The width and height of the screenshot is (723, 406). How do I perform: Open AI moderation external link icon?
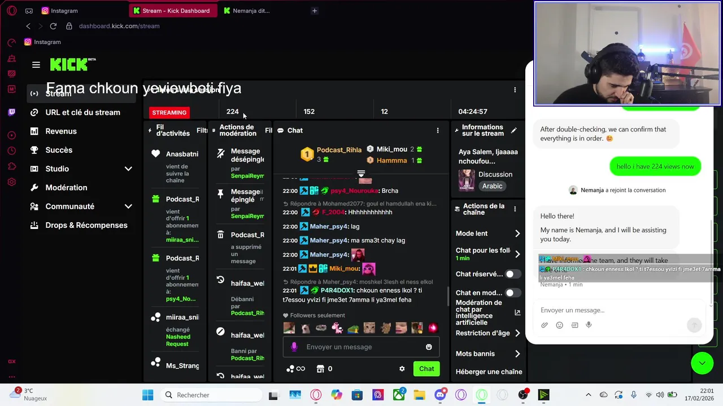coord(517,312)
